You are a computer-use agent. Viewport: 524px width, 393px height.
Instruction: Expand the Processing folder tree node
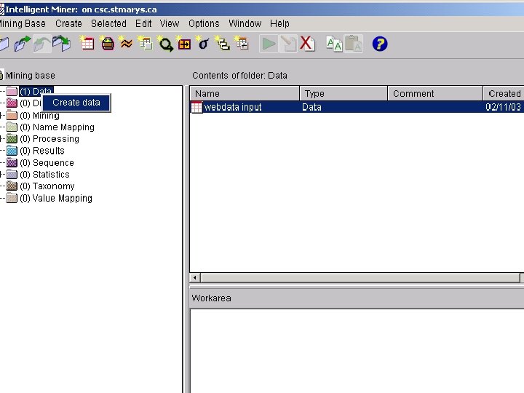pos(1,139)
